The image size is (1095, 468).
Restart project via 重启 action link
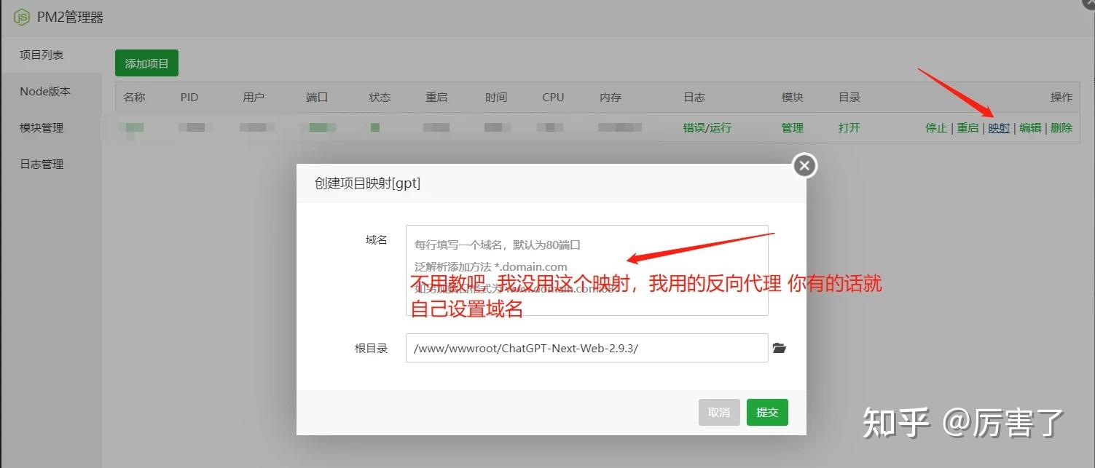coord(968,127)
